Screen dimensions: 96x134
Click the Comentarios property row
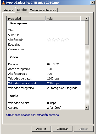pos(44,49)
